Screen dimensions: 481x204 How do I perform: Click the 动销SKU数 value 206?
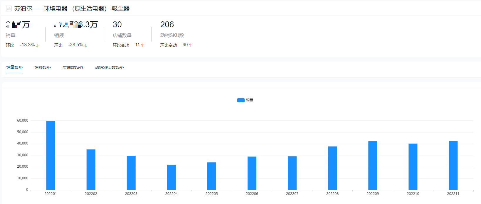(167, 25)
